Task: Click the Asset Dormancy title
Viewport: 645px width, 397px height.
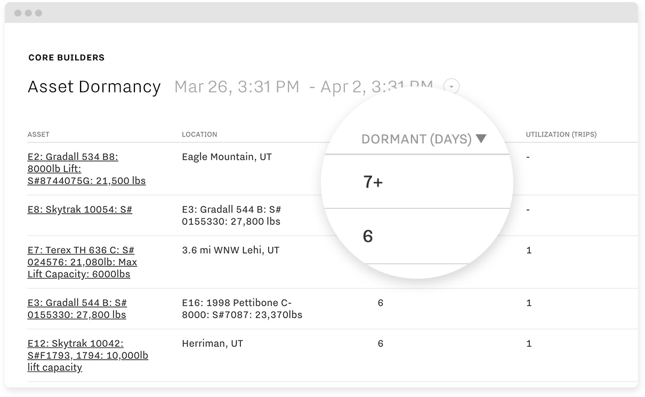Action: (94, 86)
